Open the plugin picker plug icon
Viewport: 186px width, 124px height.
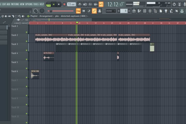tap(166, 11)
